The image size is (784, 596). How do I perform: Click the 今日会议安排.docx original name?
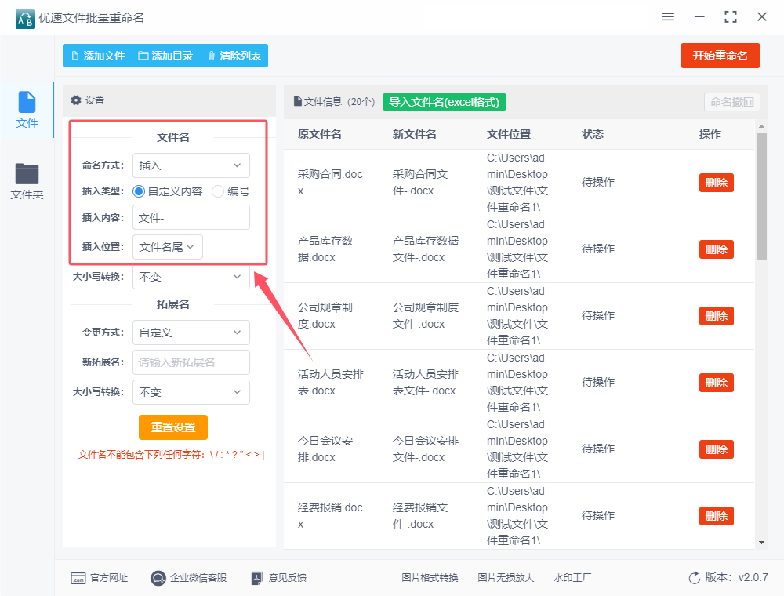[325, 449]
